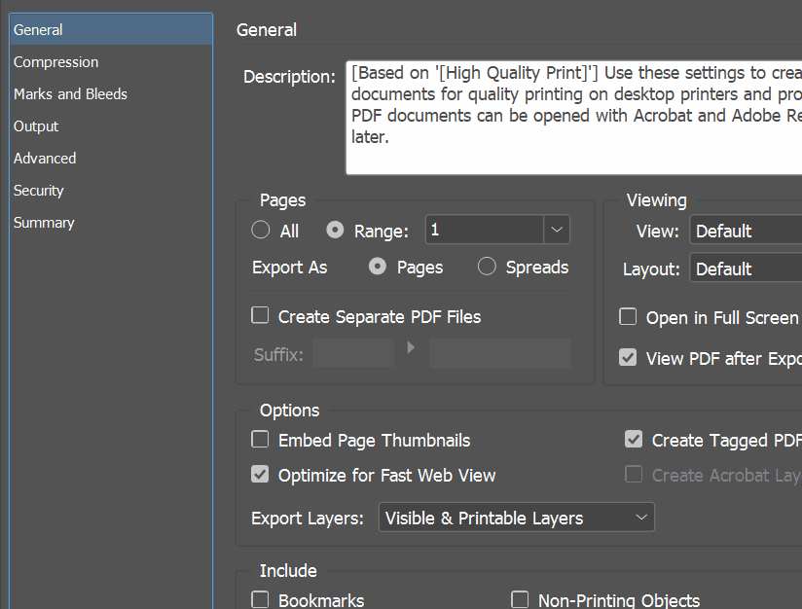Select Export As Spreads option
Screen dimensions: 802x609
pos(487,267)
